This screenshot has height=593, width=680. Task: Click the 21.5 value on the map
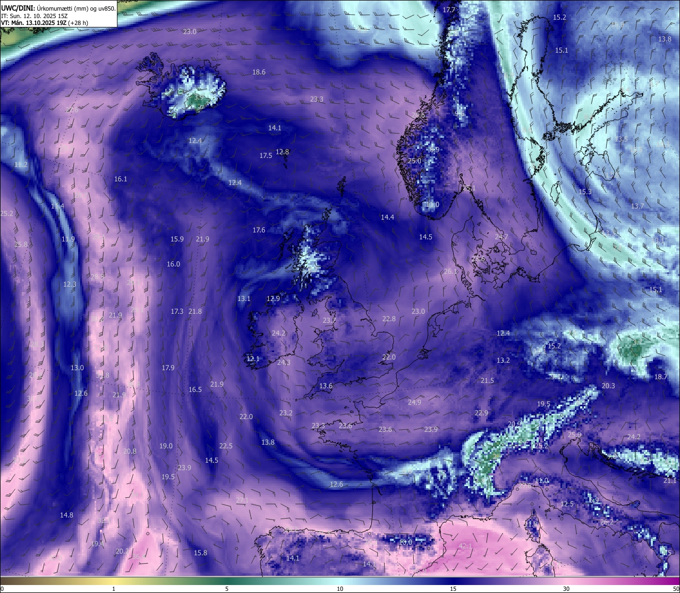[487, 381]
